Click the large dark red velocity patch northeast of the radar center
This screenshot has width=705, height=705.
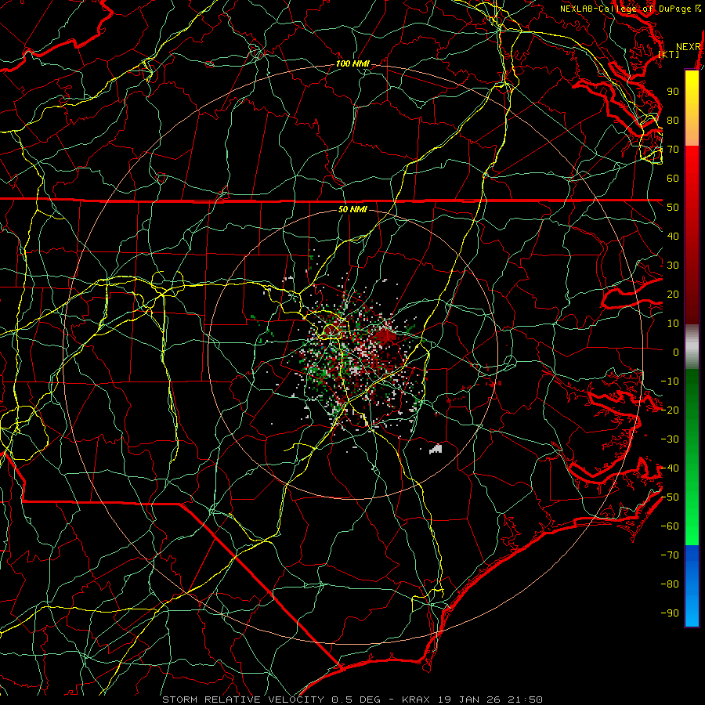point(385,336)
